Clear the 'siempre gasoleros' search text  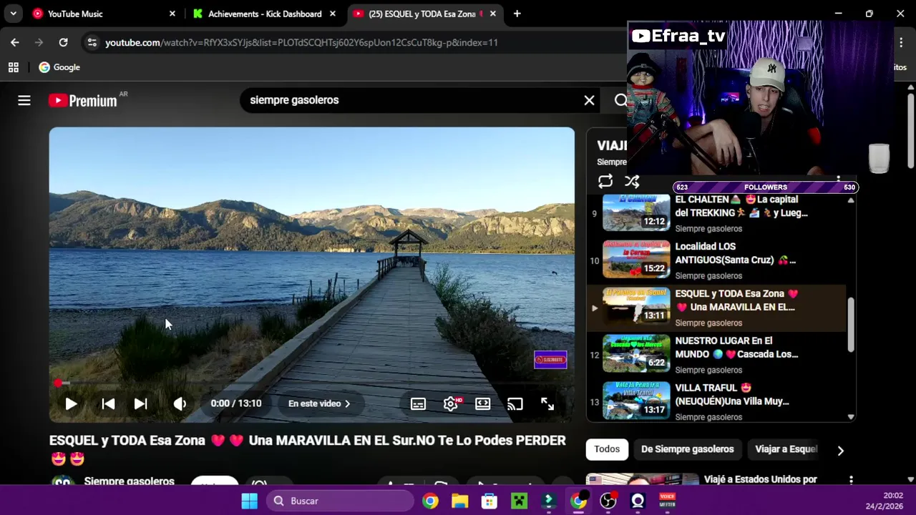[x=589, y=100]
